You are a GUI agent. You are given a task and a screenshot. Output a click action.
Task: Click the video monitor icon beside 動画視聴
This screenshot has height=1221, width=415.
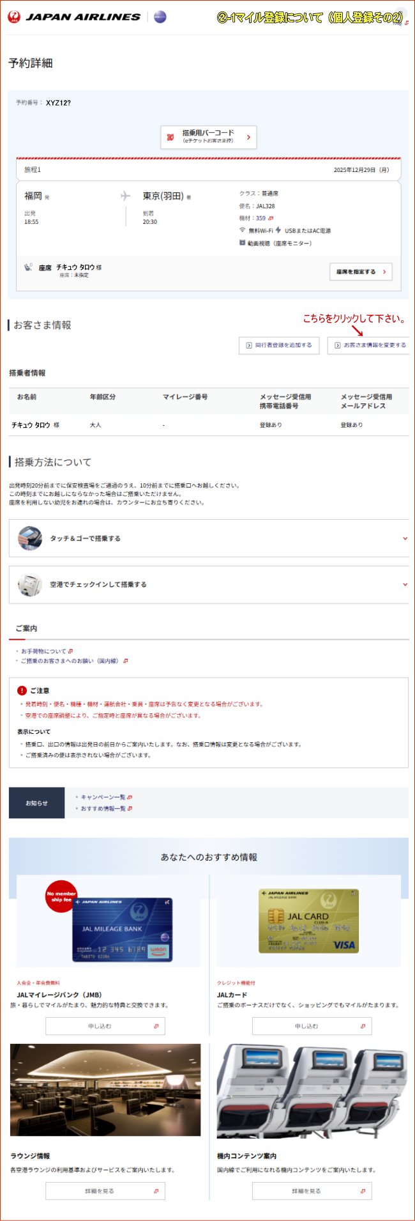[x=242, y=242]
